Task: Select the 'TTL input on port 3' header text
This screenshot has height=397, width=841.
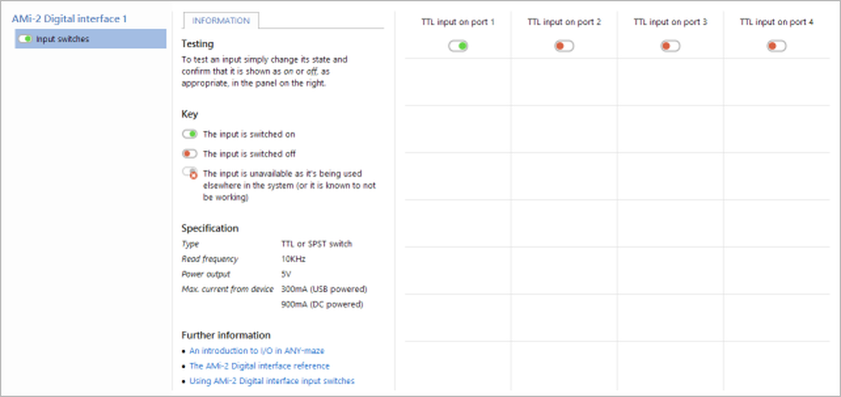Action: tap(670, 22)
